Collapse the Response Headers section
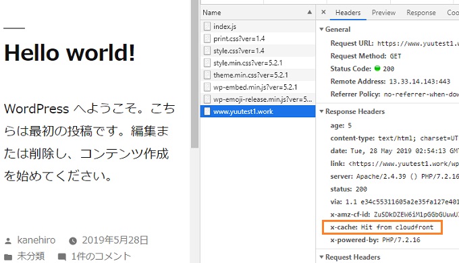The image size is (459, 263). [x=321, y=111]
